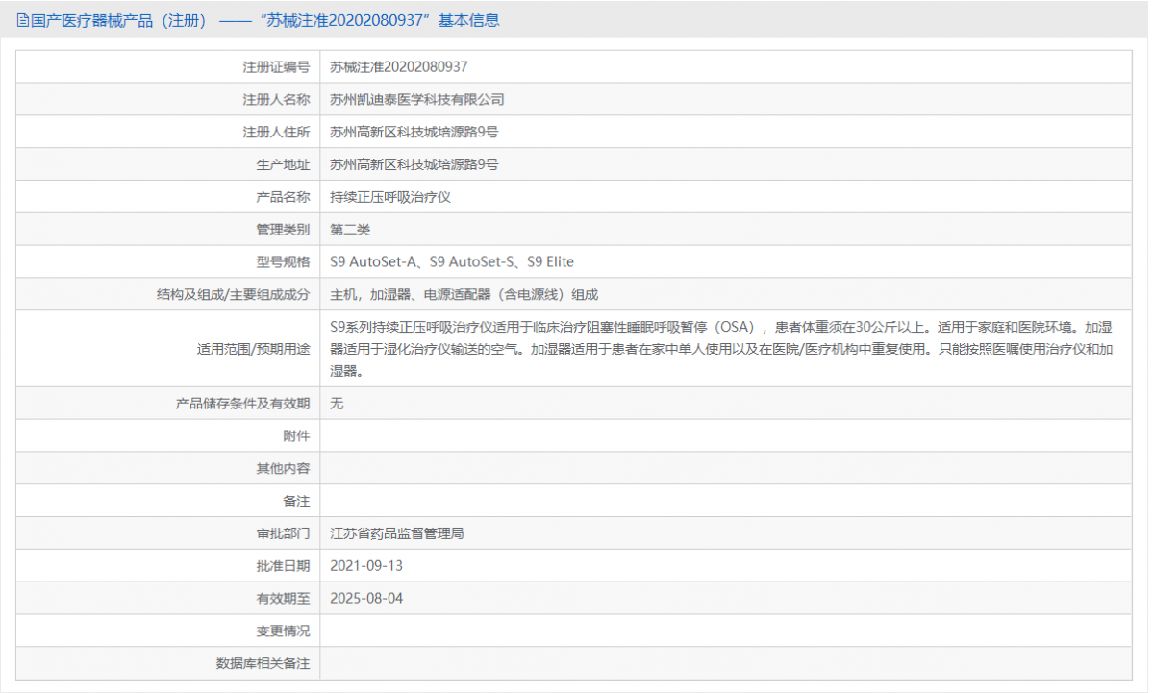Viewport: 1154px width, 693px height.
Task: Click the 备注 label cell
Action: tap(168, 501)
